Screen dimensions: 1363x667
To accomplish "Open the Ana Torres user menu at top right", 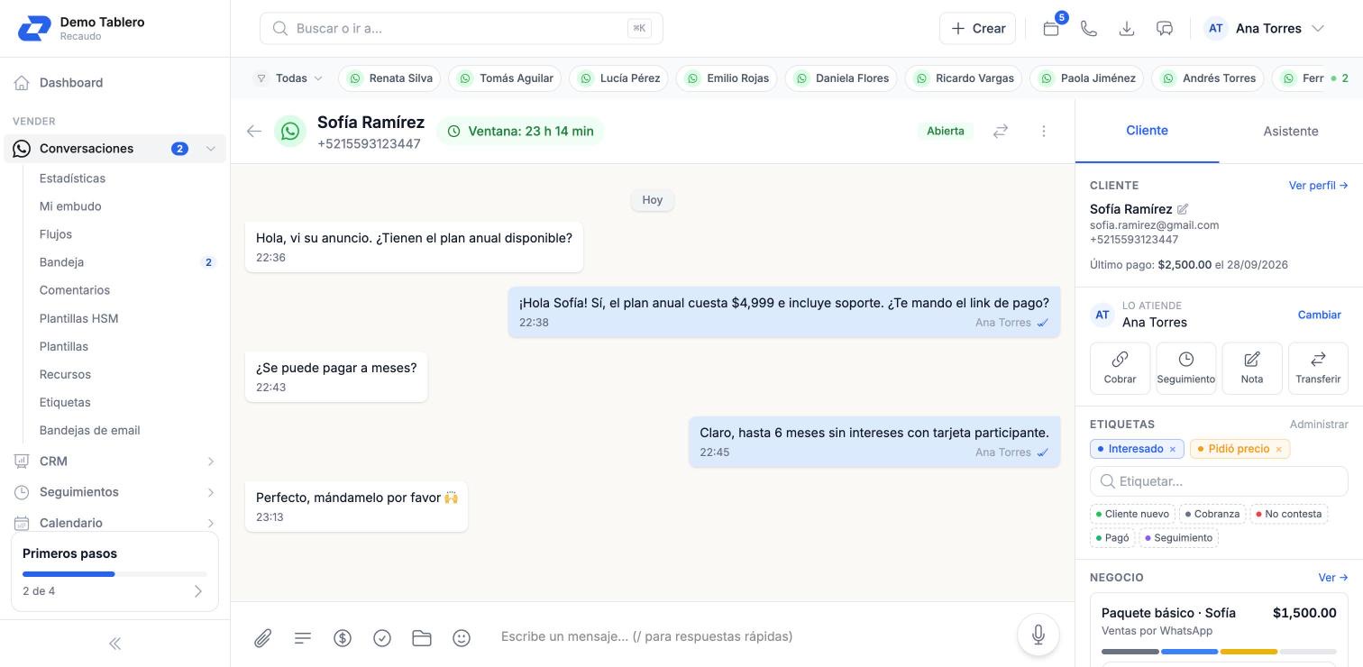I will pyautogui.click(x=1265, y=28).
